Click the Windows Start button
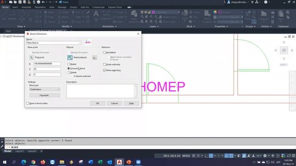The height and width of the screenshot is (166, 296). (x=5, y=162)
